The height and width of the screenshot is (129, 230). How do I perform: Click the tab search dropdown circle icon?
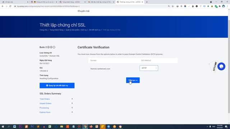point(211,2)
